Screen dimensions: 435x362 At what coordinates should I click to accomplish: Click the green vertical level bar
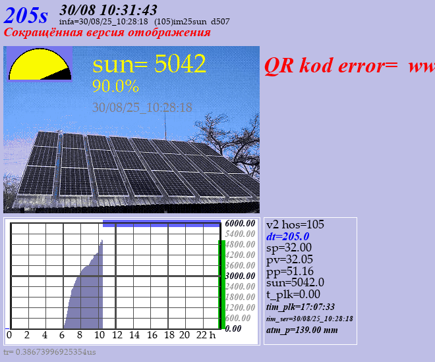tap(222, 284)
